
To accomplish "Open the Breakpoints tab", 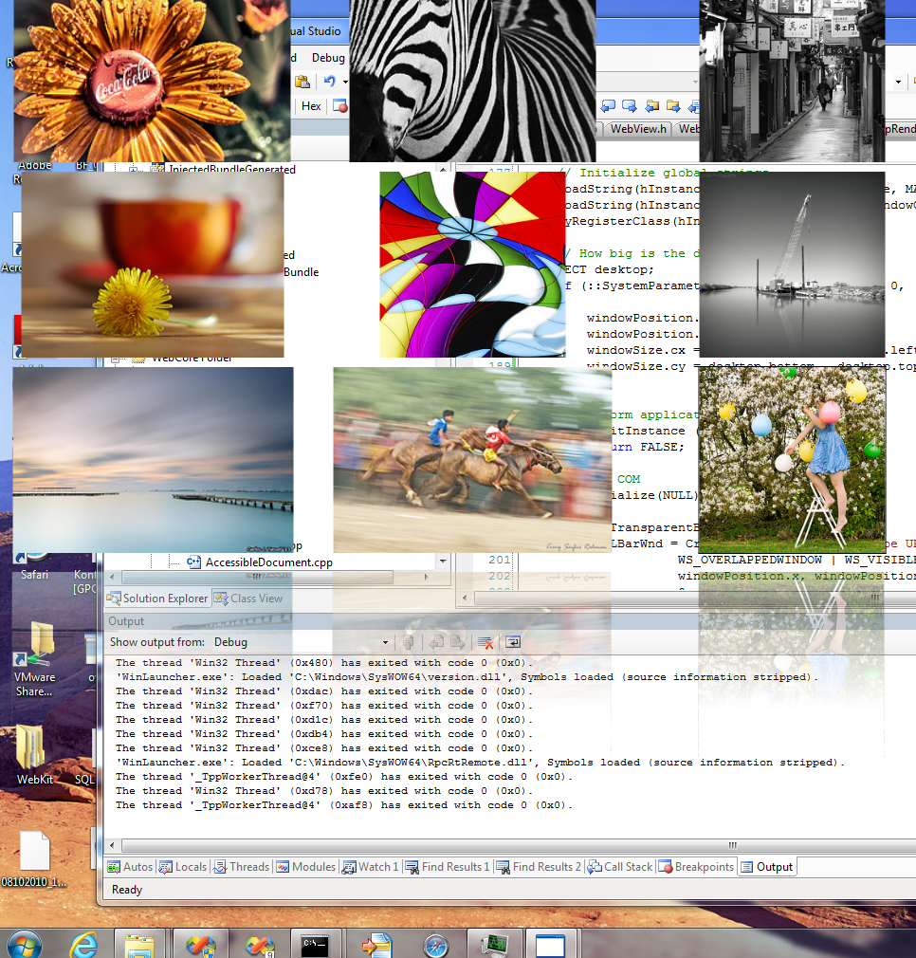I will 697,867.
